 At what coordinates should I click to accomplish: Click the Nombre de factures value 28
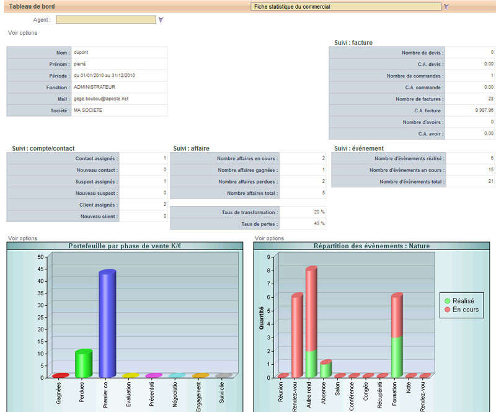pyautogui.click(x=490, y=99)
